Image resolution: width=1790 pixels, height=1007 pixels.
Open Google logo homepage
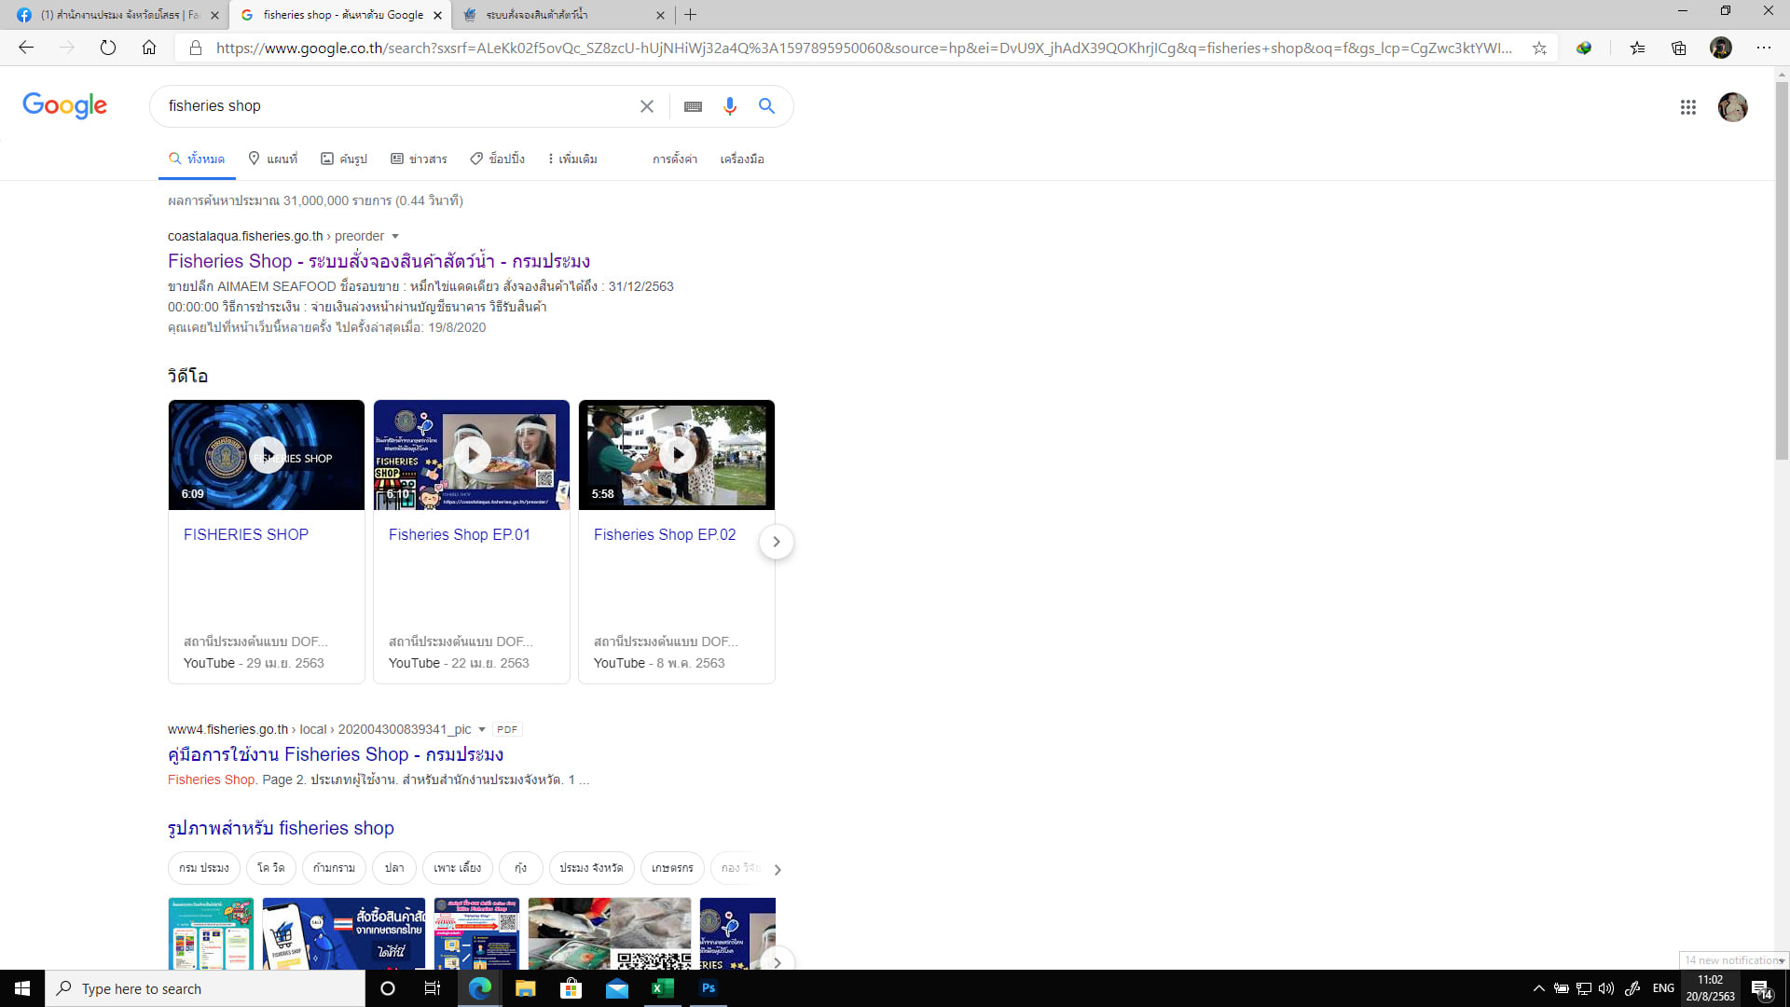(x=65, y=105)
